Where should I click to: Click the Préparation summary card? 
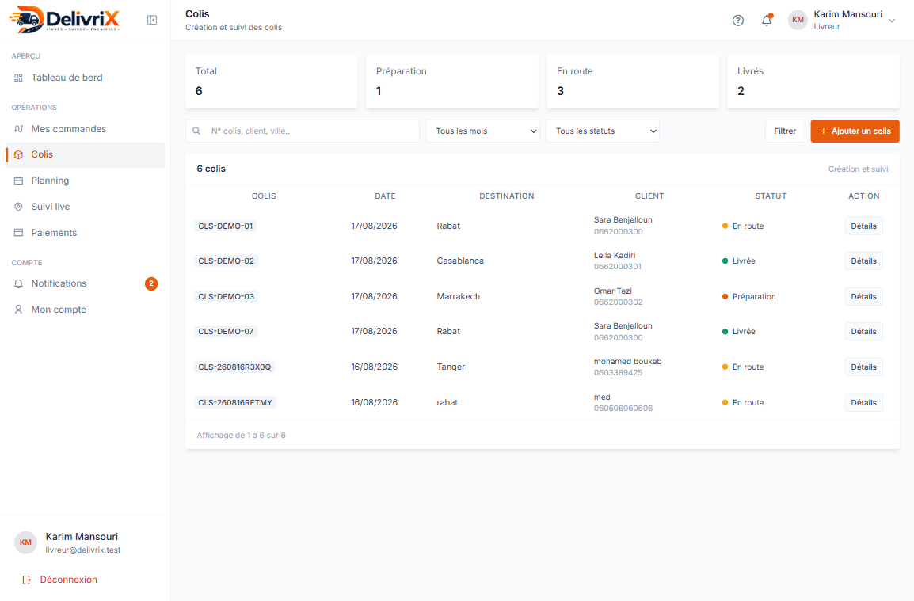[x=451, y=82]
